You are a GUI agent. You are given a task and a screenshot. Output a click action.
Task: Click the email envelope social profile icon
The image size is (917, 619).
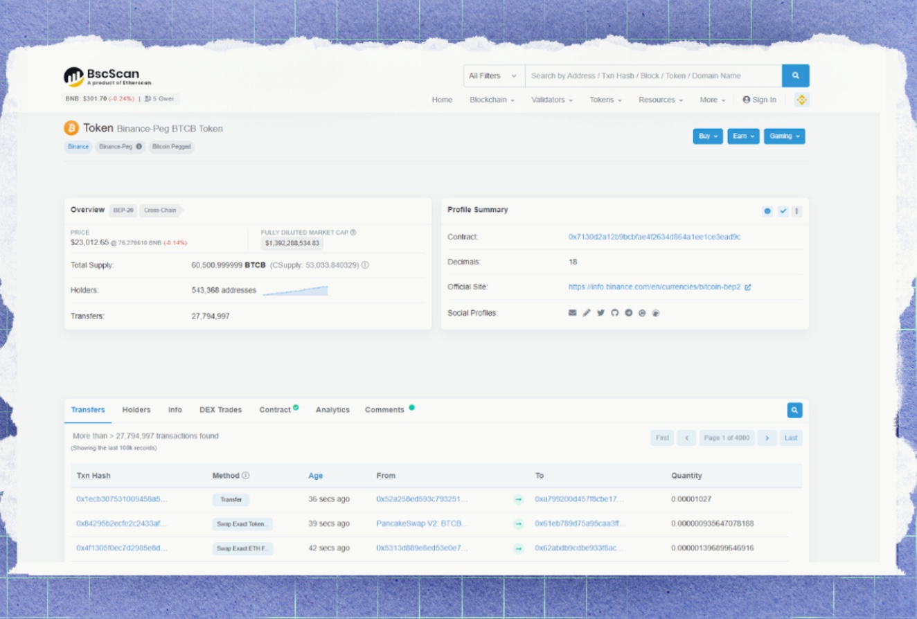click(572, 313)
